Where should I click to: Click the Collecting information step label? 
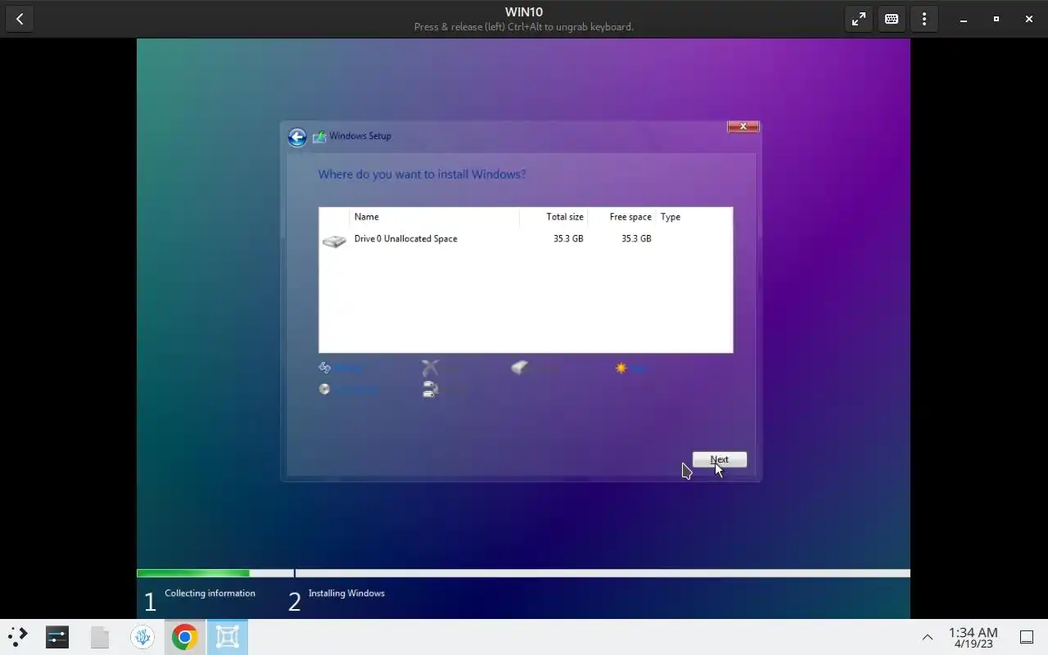pos(210,594)
